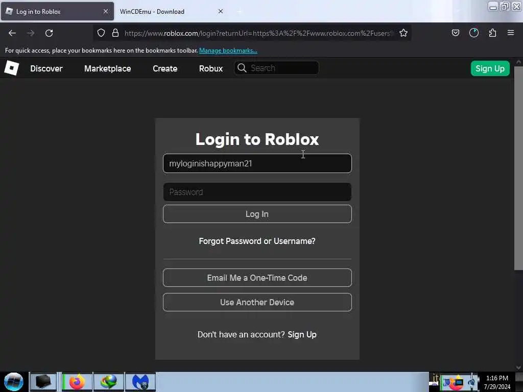Click the Login to Roblox heading

point(257,139)
